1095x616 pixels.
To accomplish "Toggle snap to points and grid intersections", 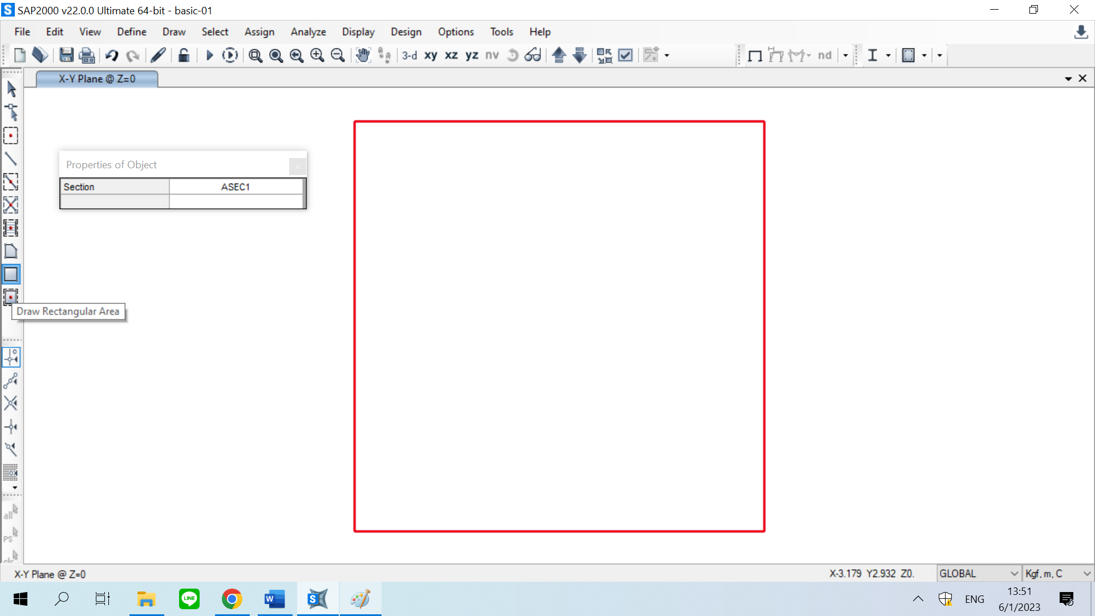I will [x=11, y=357].
